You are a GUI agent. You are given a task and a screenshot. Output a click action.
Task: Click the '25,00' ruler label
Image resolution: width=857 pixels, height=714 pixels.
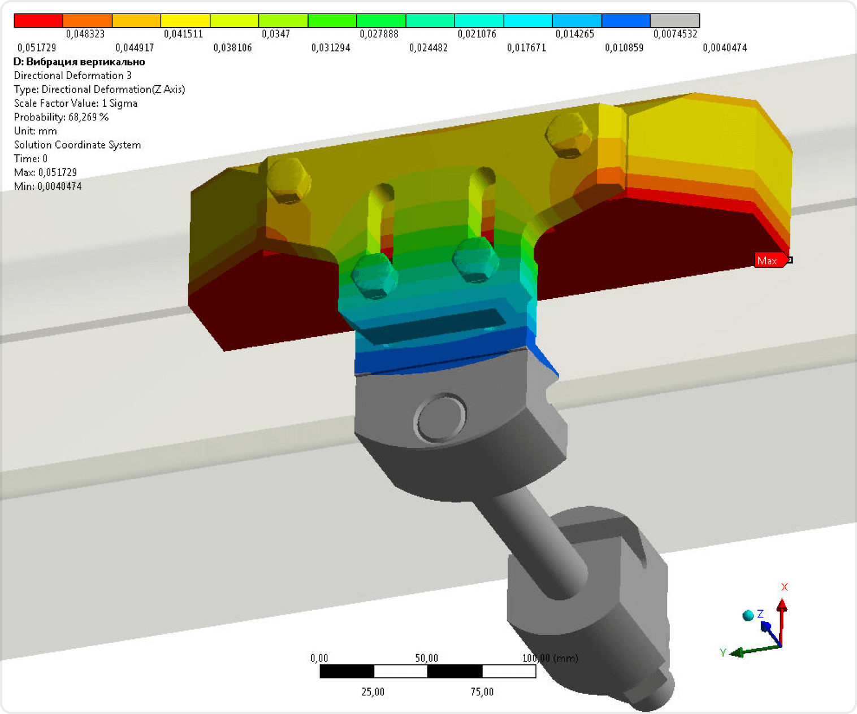373,692
